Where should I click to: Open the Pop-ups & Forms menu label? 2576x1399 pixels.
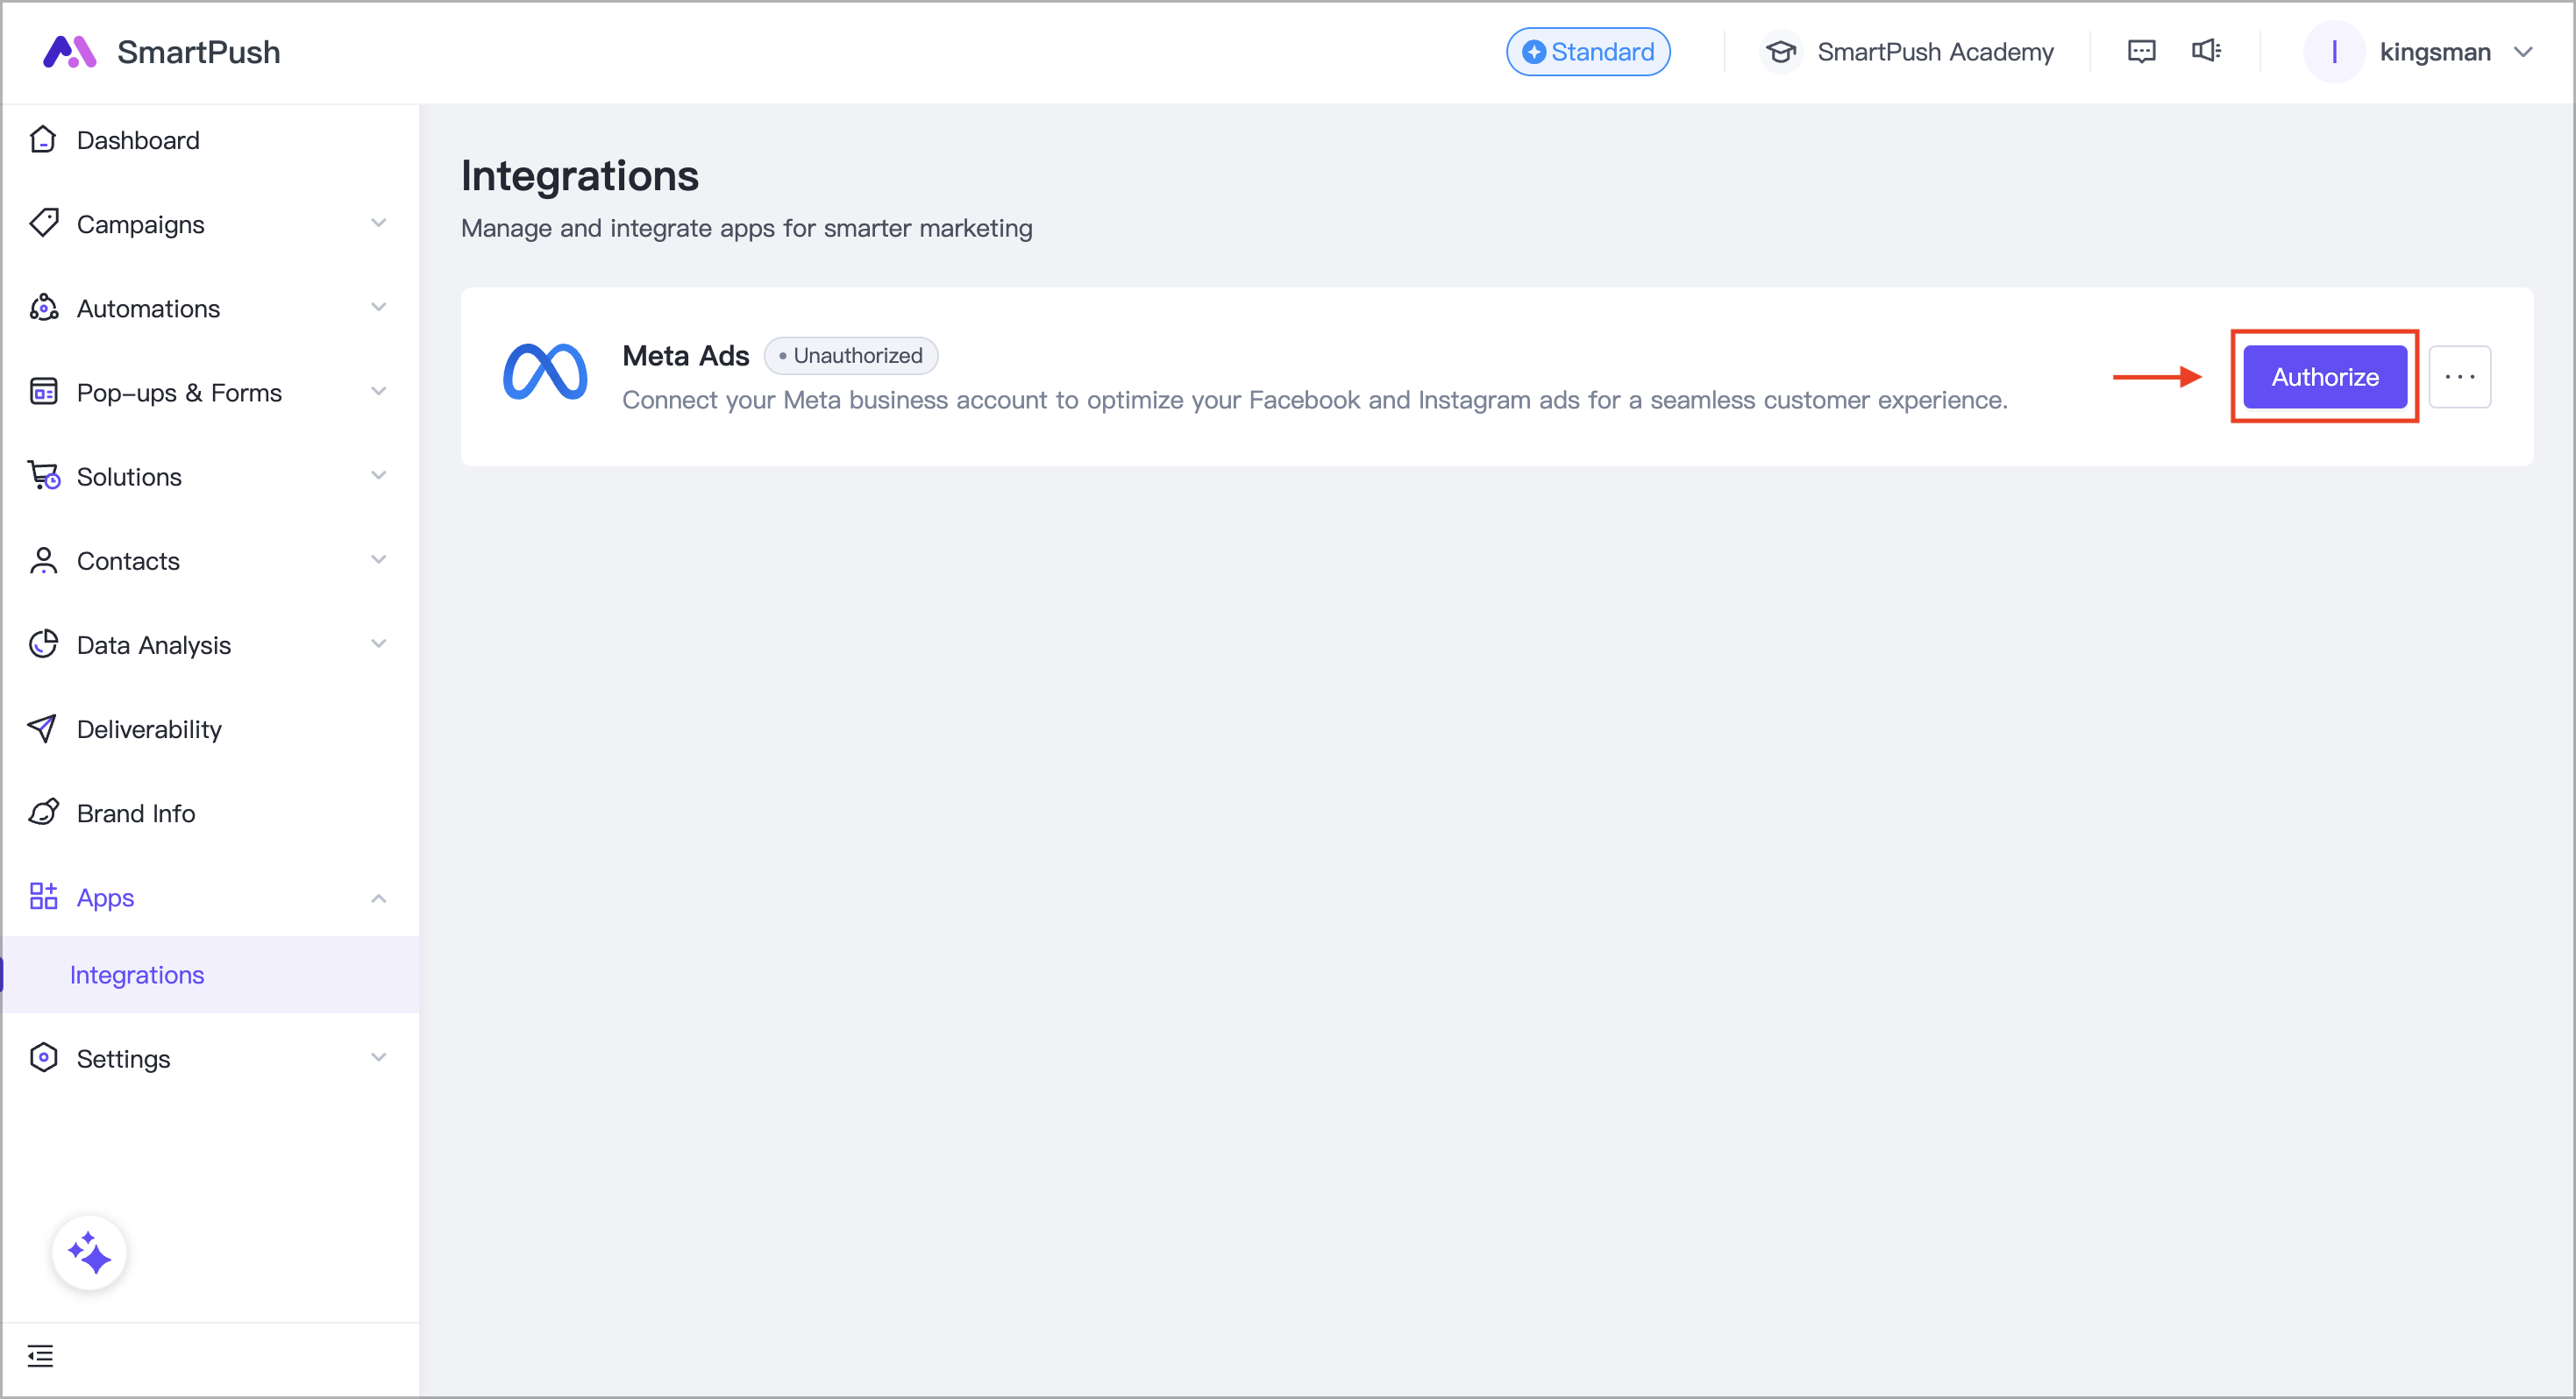(x=179, y=393)
